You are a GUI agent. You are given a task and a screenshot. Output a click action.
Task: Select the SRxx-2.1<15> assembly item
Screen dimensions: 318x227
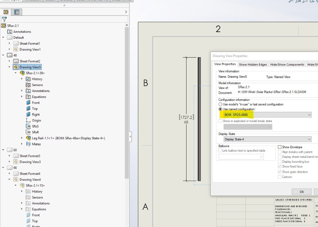35,185
